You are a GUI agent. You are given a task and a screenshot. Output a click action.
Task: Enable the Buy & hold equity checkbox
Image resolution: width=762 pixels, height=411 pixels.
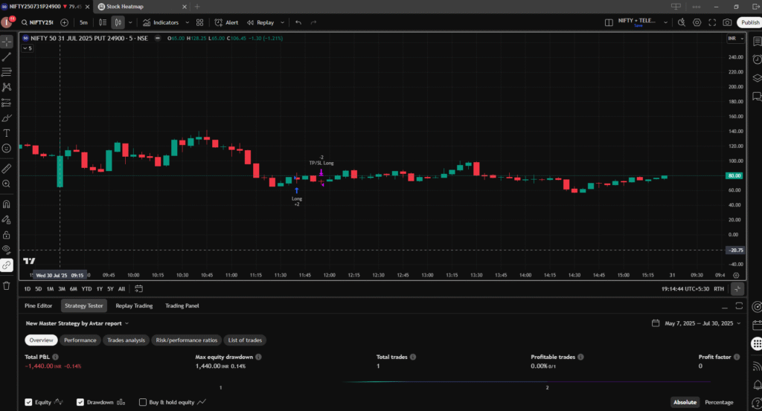click(143, 402)
